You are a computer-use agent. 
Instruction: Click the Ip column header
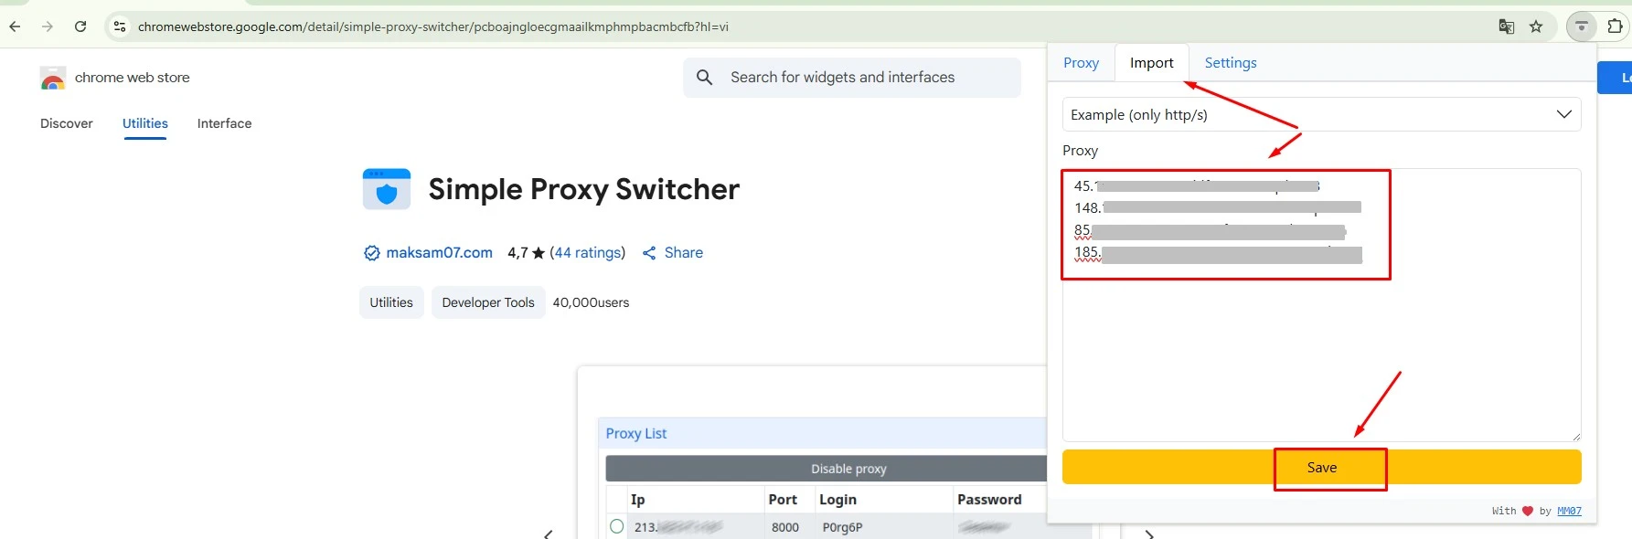coord(638,500)
